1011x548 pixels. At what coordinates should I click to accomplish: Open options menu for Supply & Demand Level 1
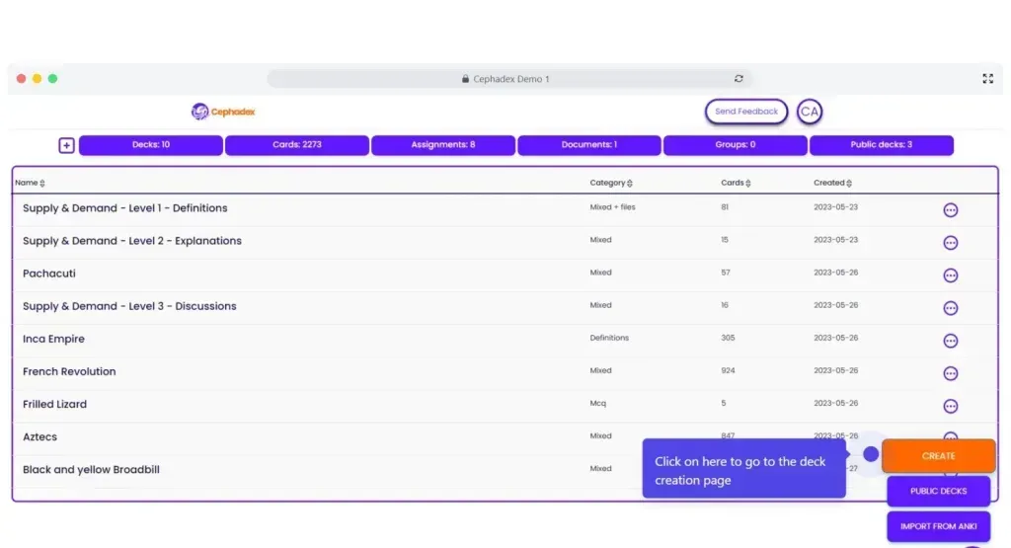951,210
